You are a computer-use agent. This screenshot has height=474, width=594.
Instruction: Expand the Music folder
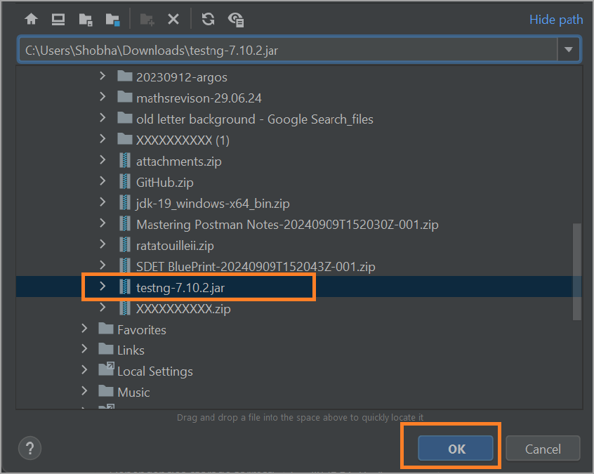point(84,392)
